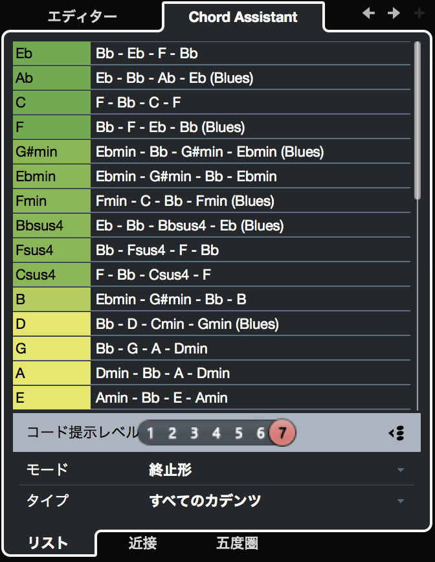The image size is (435, 562).
Task: Select complexity level 7
Action: [282, 433]
